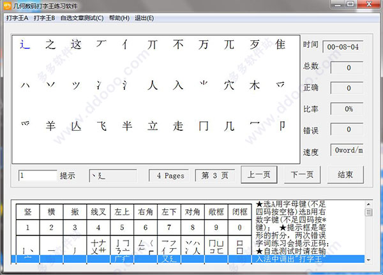Click the 线叉 header cell in stroke table

tap(98, 212)
